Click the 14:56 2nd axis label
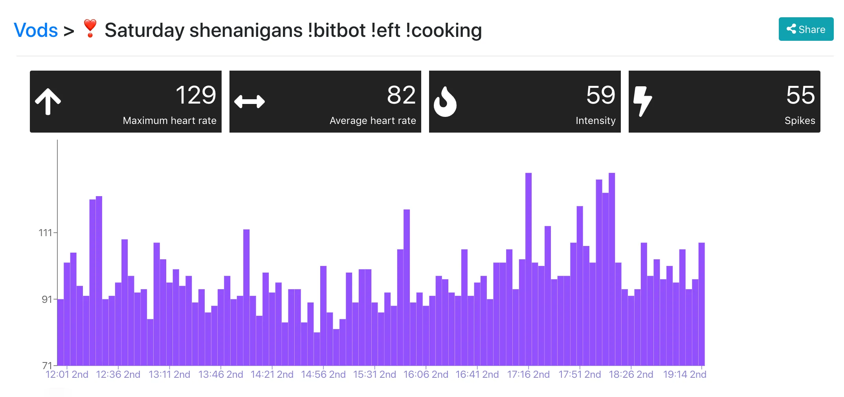 323,375
